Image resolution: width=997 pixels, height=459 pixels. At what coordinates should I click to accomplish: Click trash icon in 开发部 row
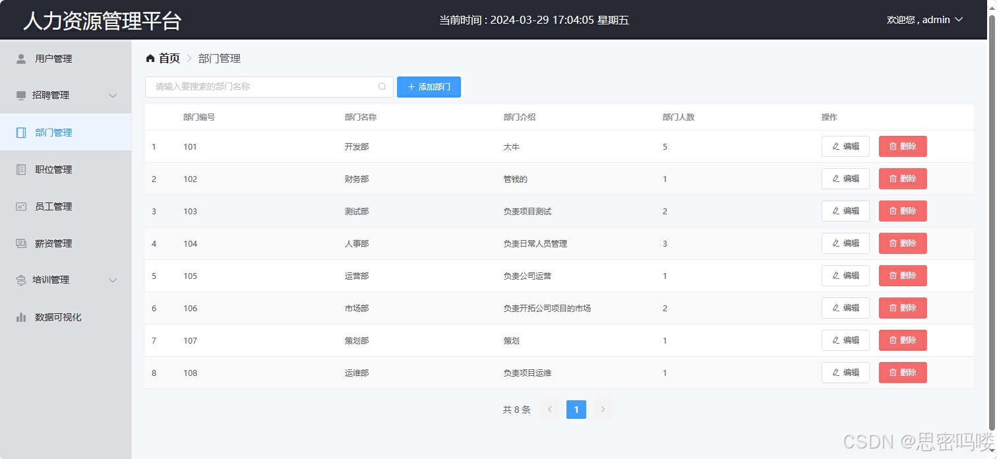pos(893,146)
